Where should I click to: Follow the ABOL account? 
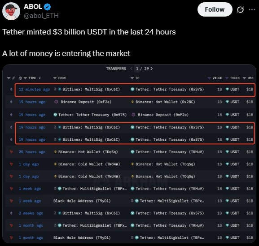215,9
